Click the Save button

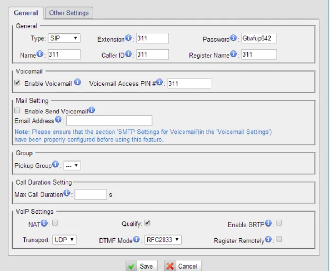pos(141,266)
